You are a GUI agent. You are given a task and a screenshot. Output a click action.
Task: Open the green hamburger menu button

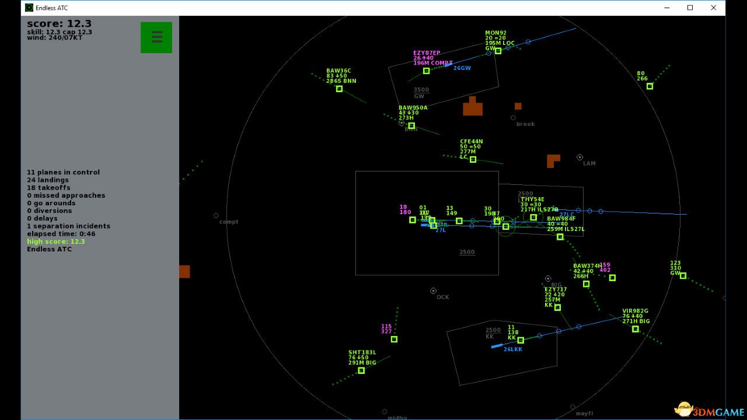(156, 37)
